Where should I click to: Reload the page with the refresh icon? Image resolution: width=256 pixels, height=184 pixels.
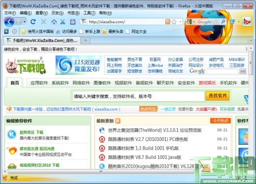(x=33, y=22)
